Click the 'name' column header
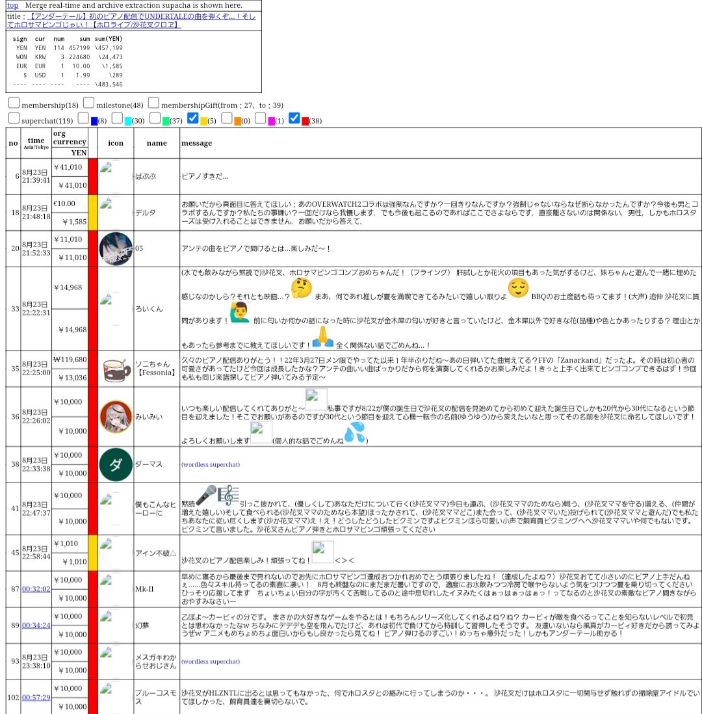The image size is (702, 714). click(157, 143)
